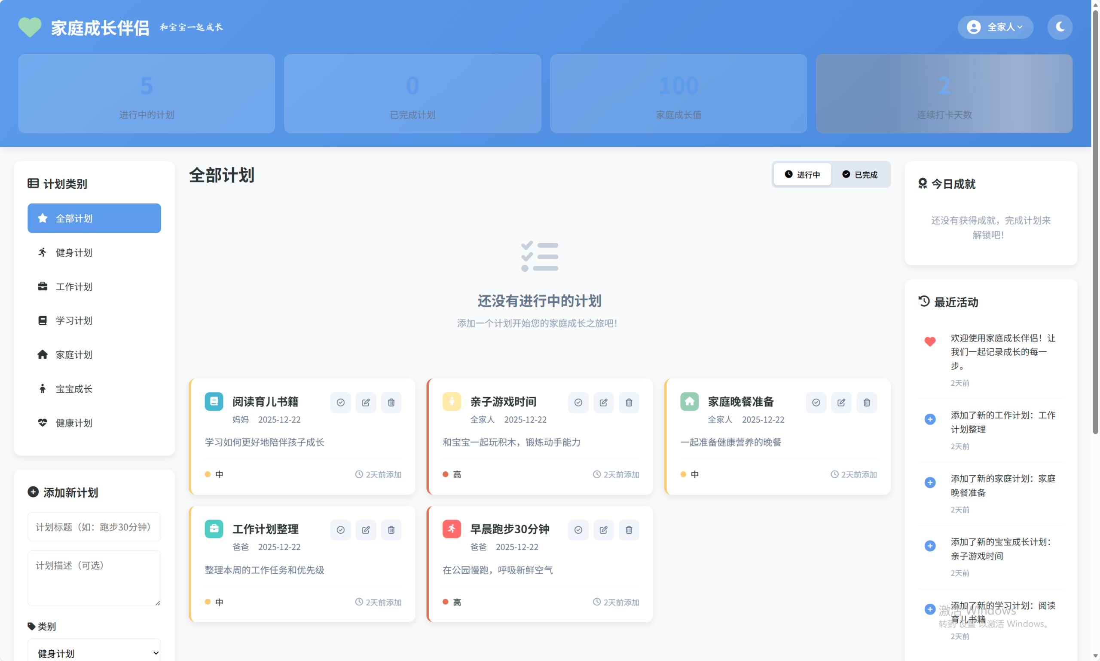Click delete icon on 阅读育儿书籍 card
Viewport: 1100px width, 661px height.
[x=391, y=402]
